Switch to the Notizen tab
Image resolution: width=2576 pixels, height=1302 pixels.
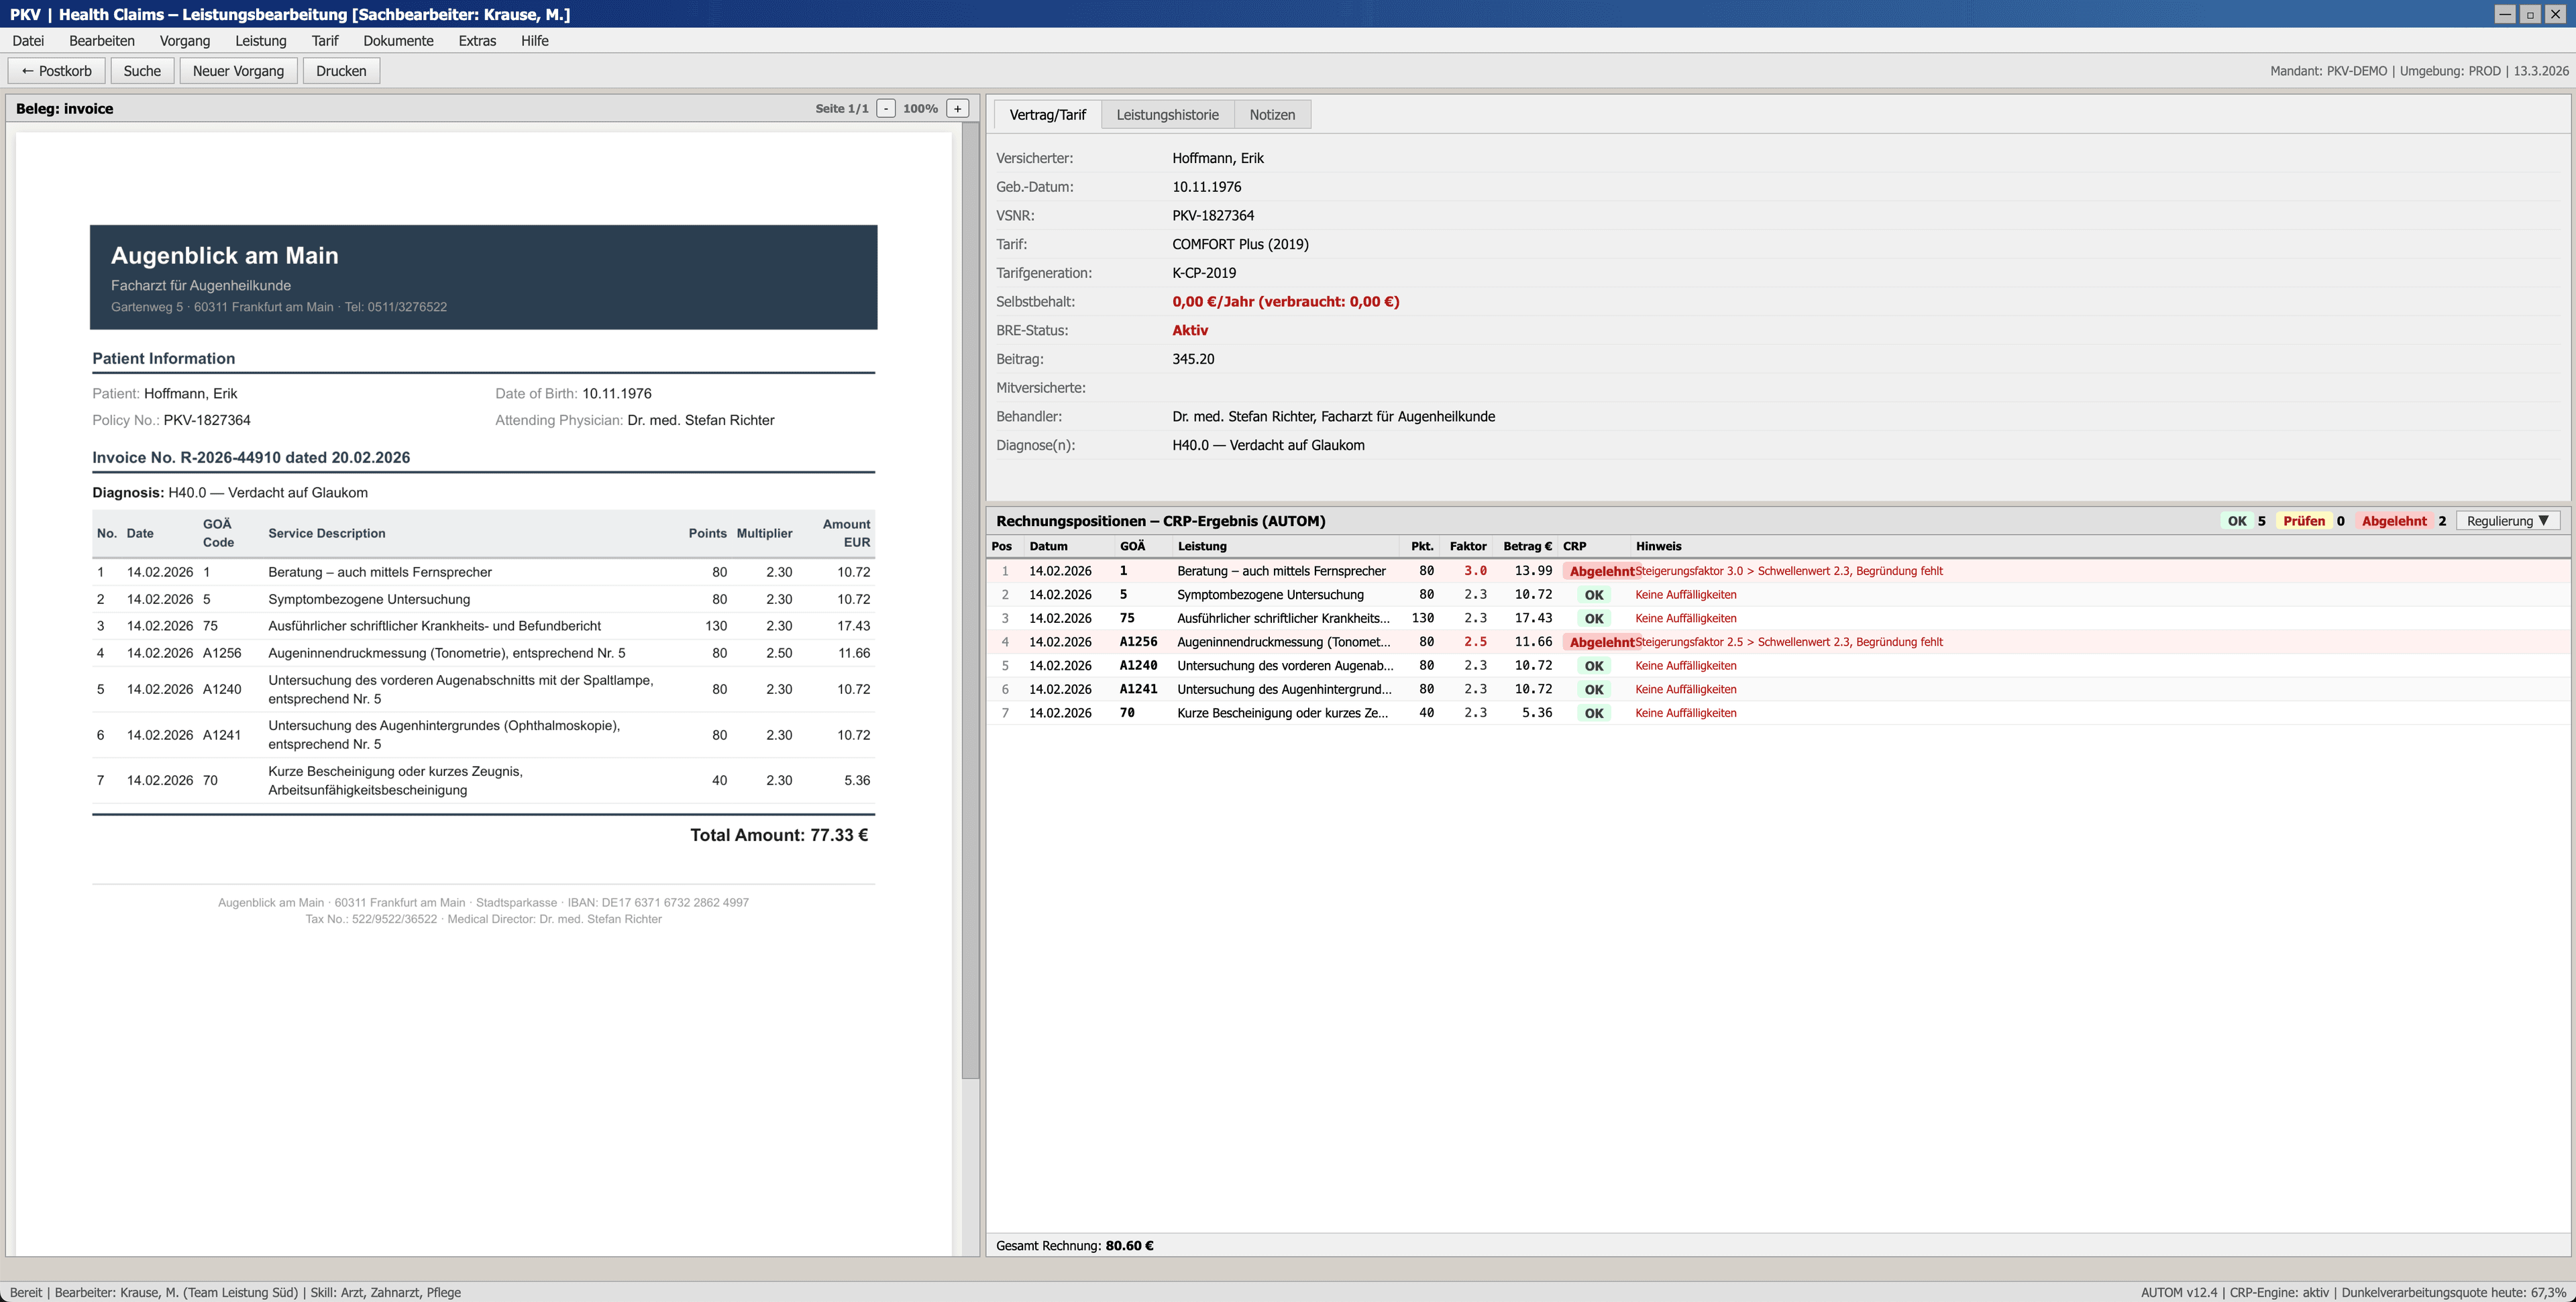coord(1272,114)
